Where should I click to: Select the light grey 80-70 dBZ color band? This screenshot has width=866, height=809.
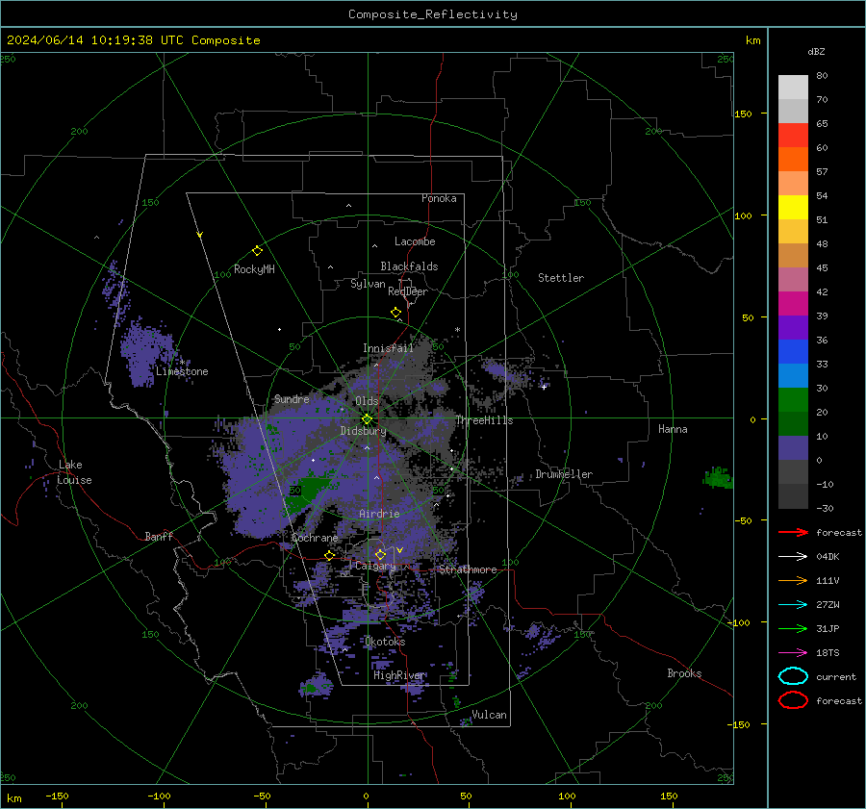[793, 87]
